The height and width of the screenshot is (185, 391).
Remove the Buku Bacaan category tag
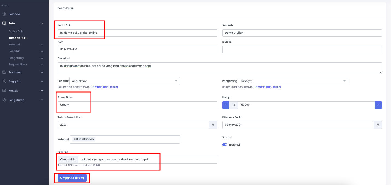[75, 139]
